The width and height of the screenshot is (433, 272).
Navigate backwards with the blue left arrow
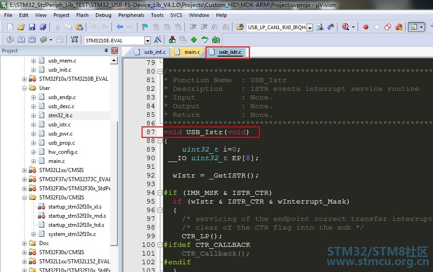pyautogui.click(x=120, y=27)
